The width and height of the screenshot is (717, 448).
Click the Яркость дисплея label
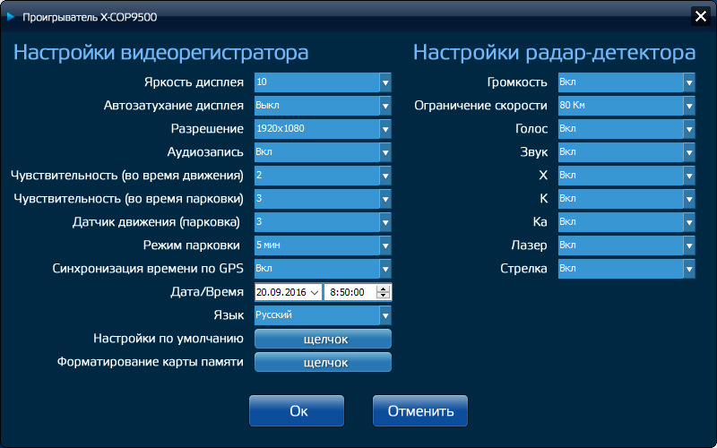[x=194, y=82]
